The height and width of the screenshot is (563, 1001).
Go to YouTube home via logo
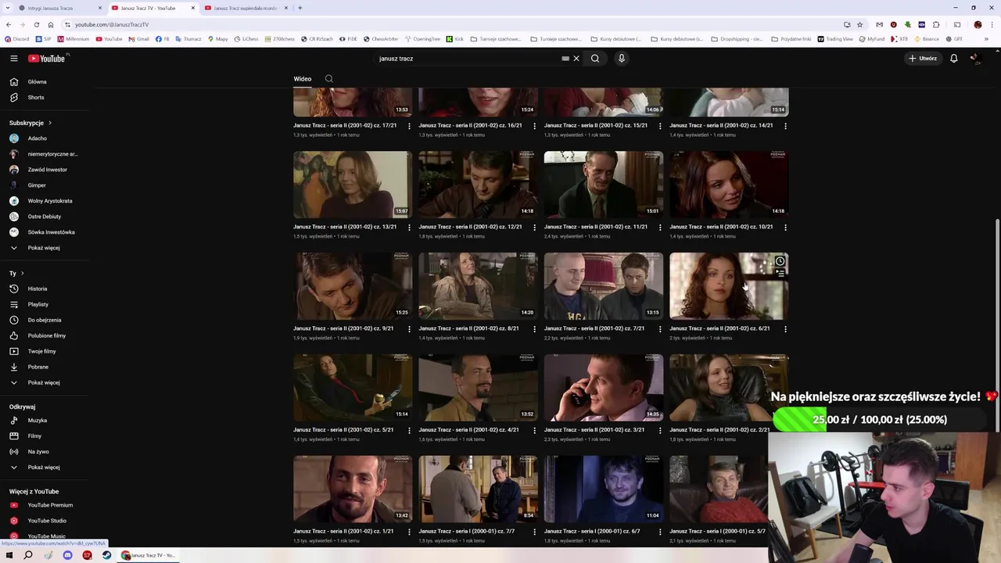pyautogui.click(x=47, y=59)
